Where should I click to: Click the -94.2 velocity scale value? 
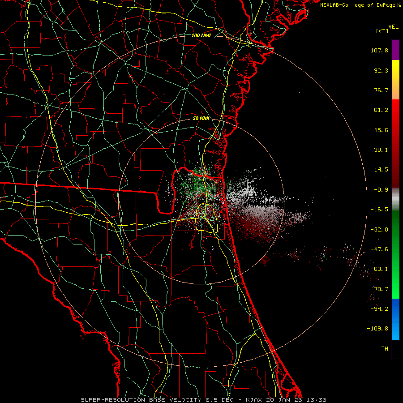[379, 309]
